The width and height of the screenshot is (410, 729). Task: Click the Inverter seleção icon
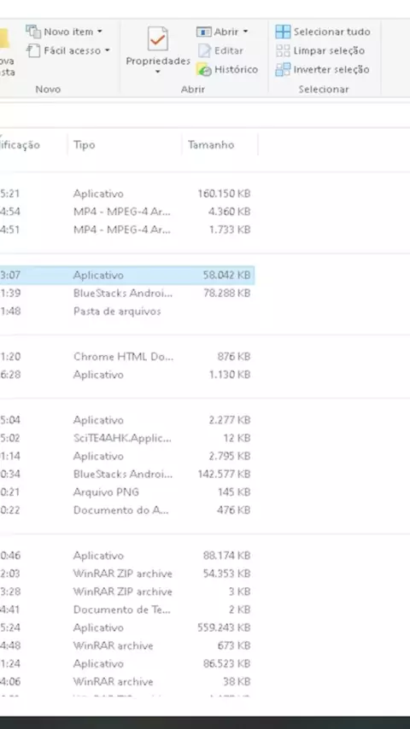point(283,69)
